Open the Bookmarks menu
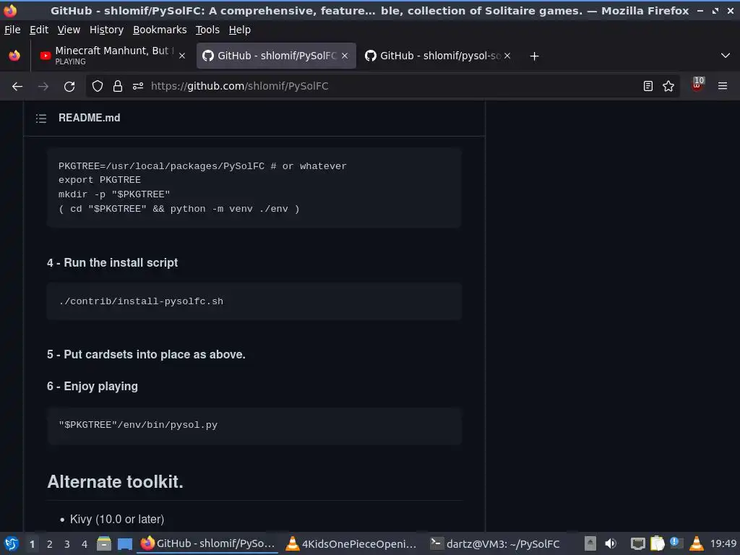Screen dimensions: 740x555 pyautogui.click(x=160, y=30)
